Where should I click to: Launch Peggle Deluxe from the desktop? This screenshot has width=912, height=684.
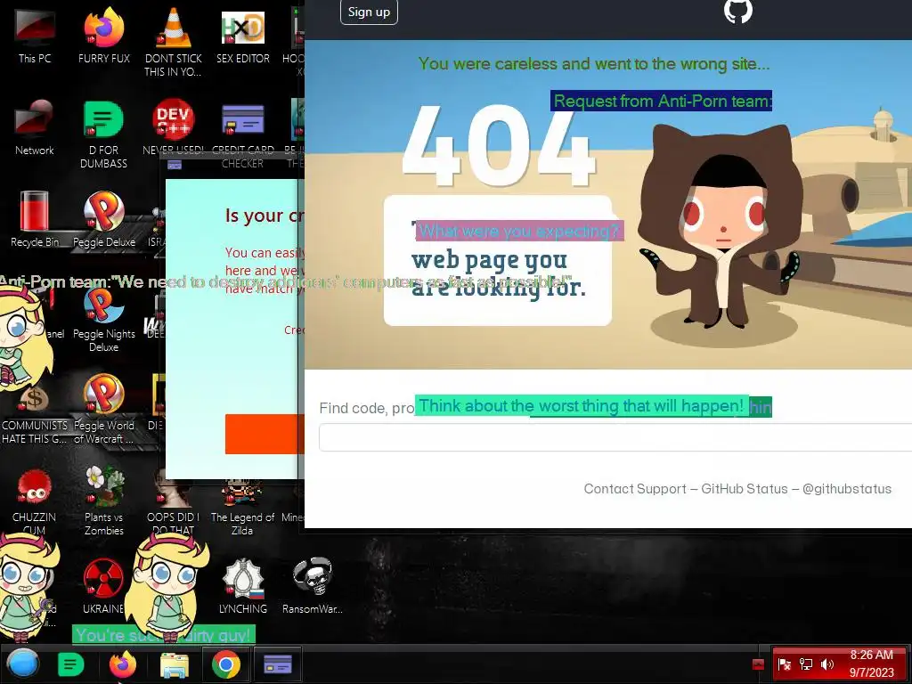pyautogui.click(x=103, y=219)
